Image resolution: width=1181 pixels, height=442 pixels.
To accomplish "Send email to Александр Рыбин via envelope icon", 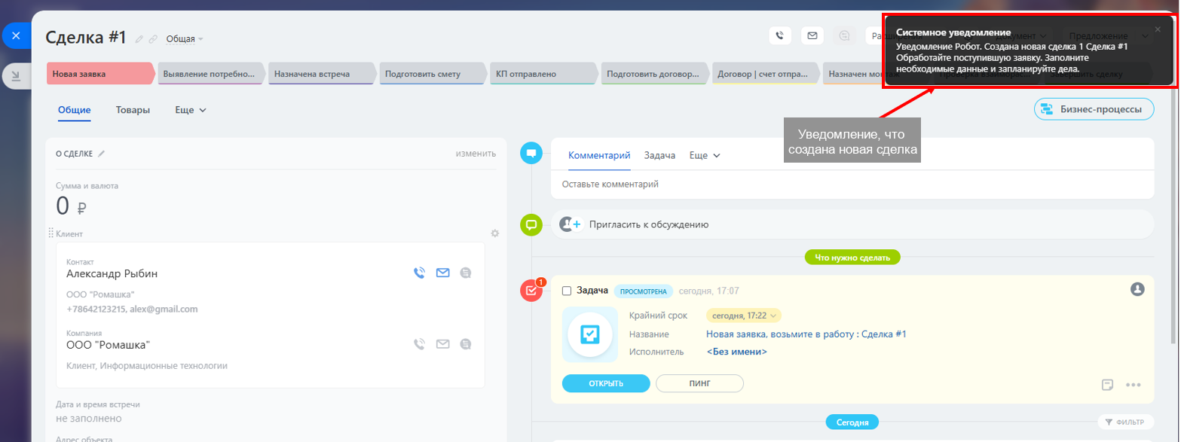I will tap(443, 273).
